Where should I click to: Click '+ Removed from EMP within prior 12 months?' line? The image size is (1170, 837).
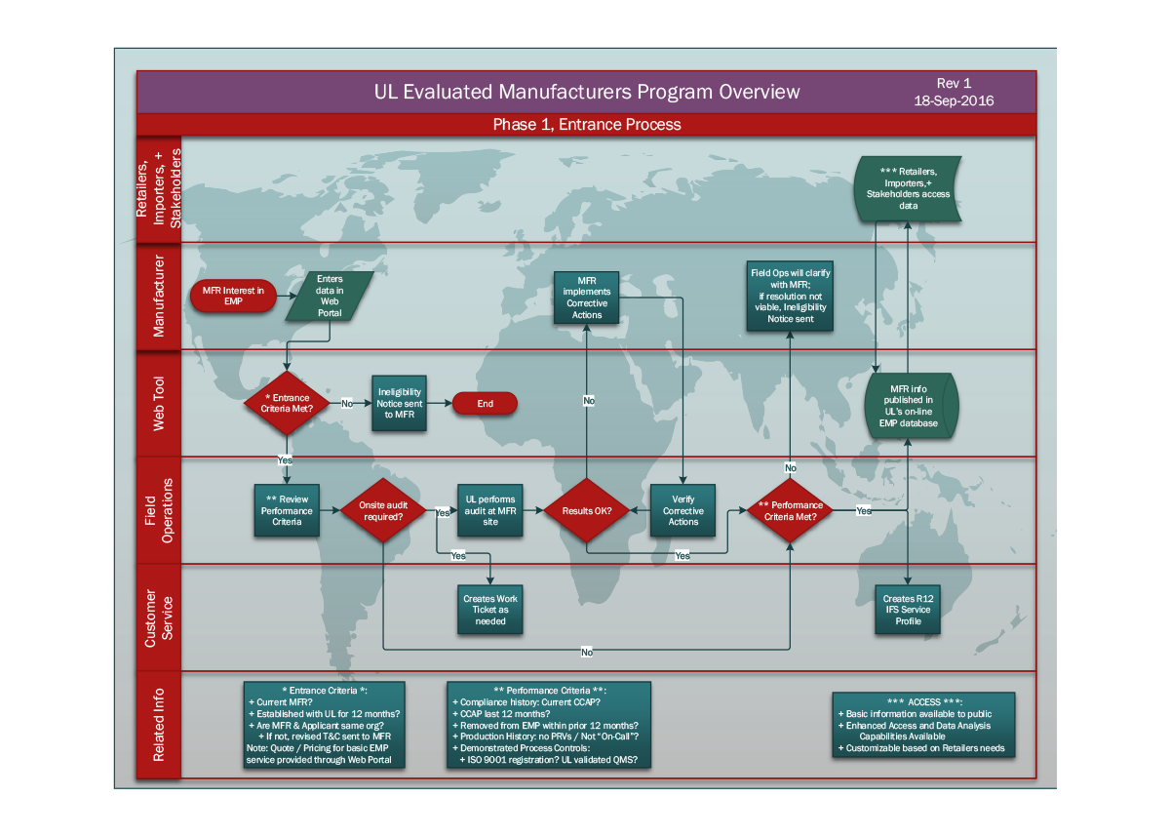coord(546,725)
